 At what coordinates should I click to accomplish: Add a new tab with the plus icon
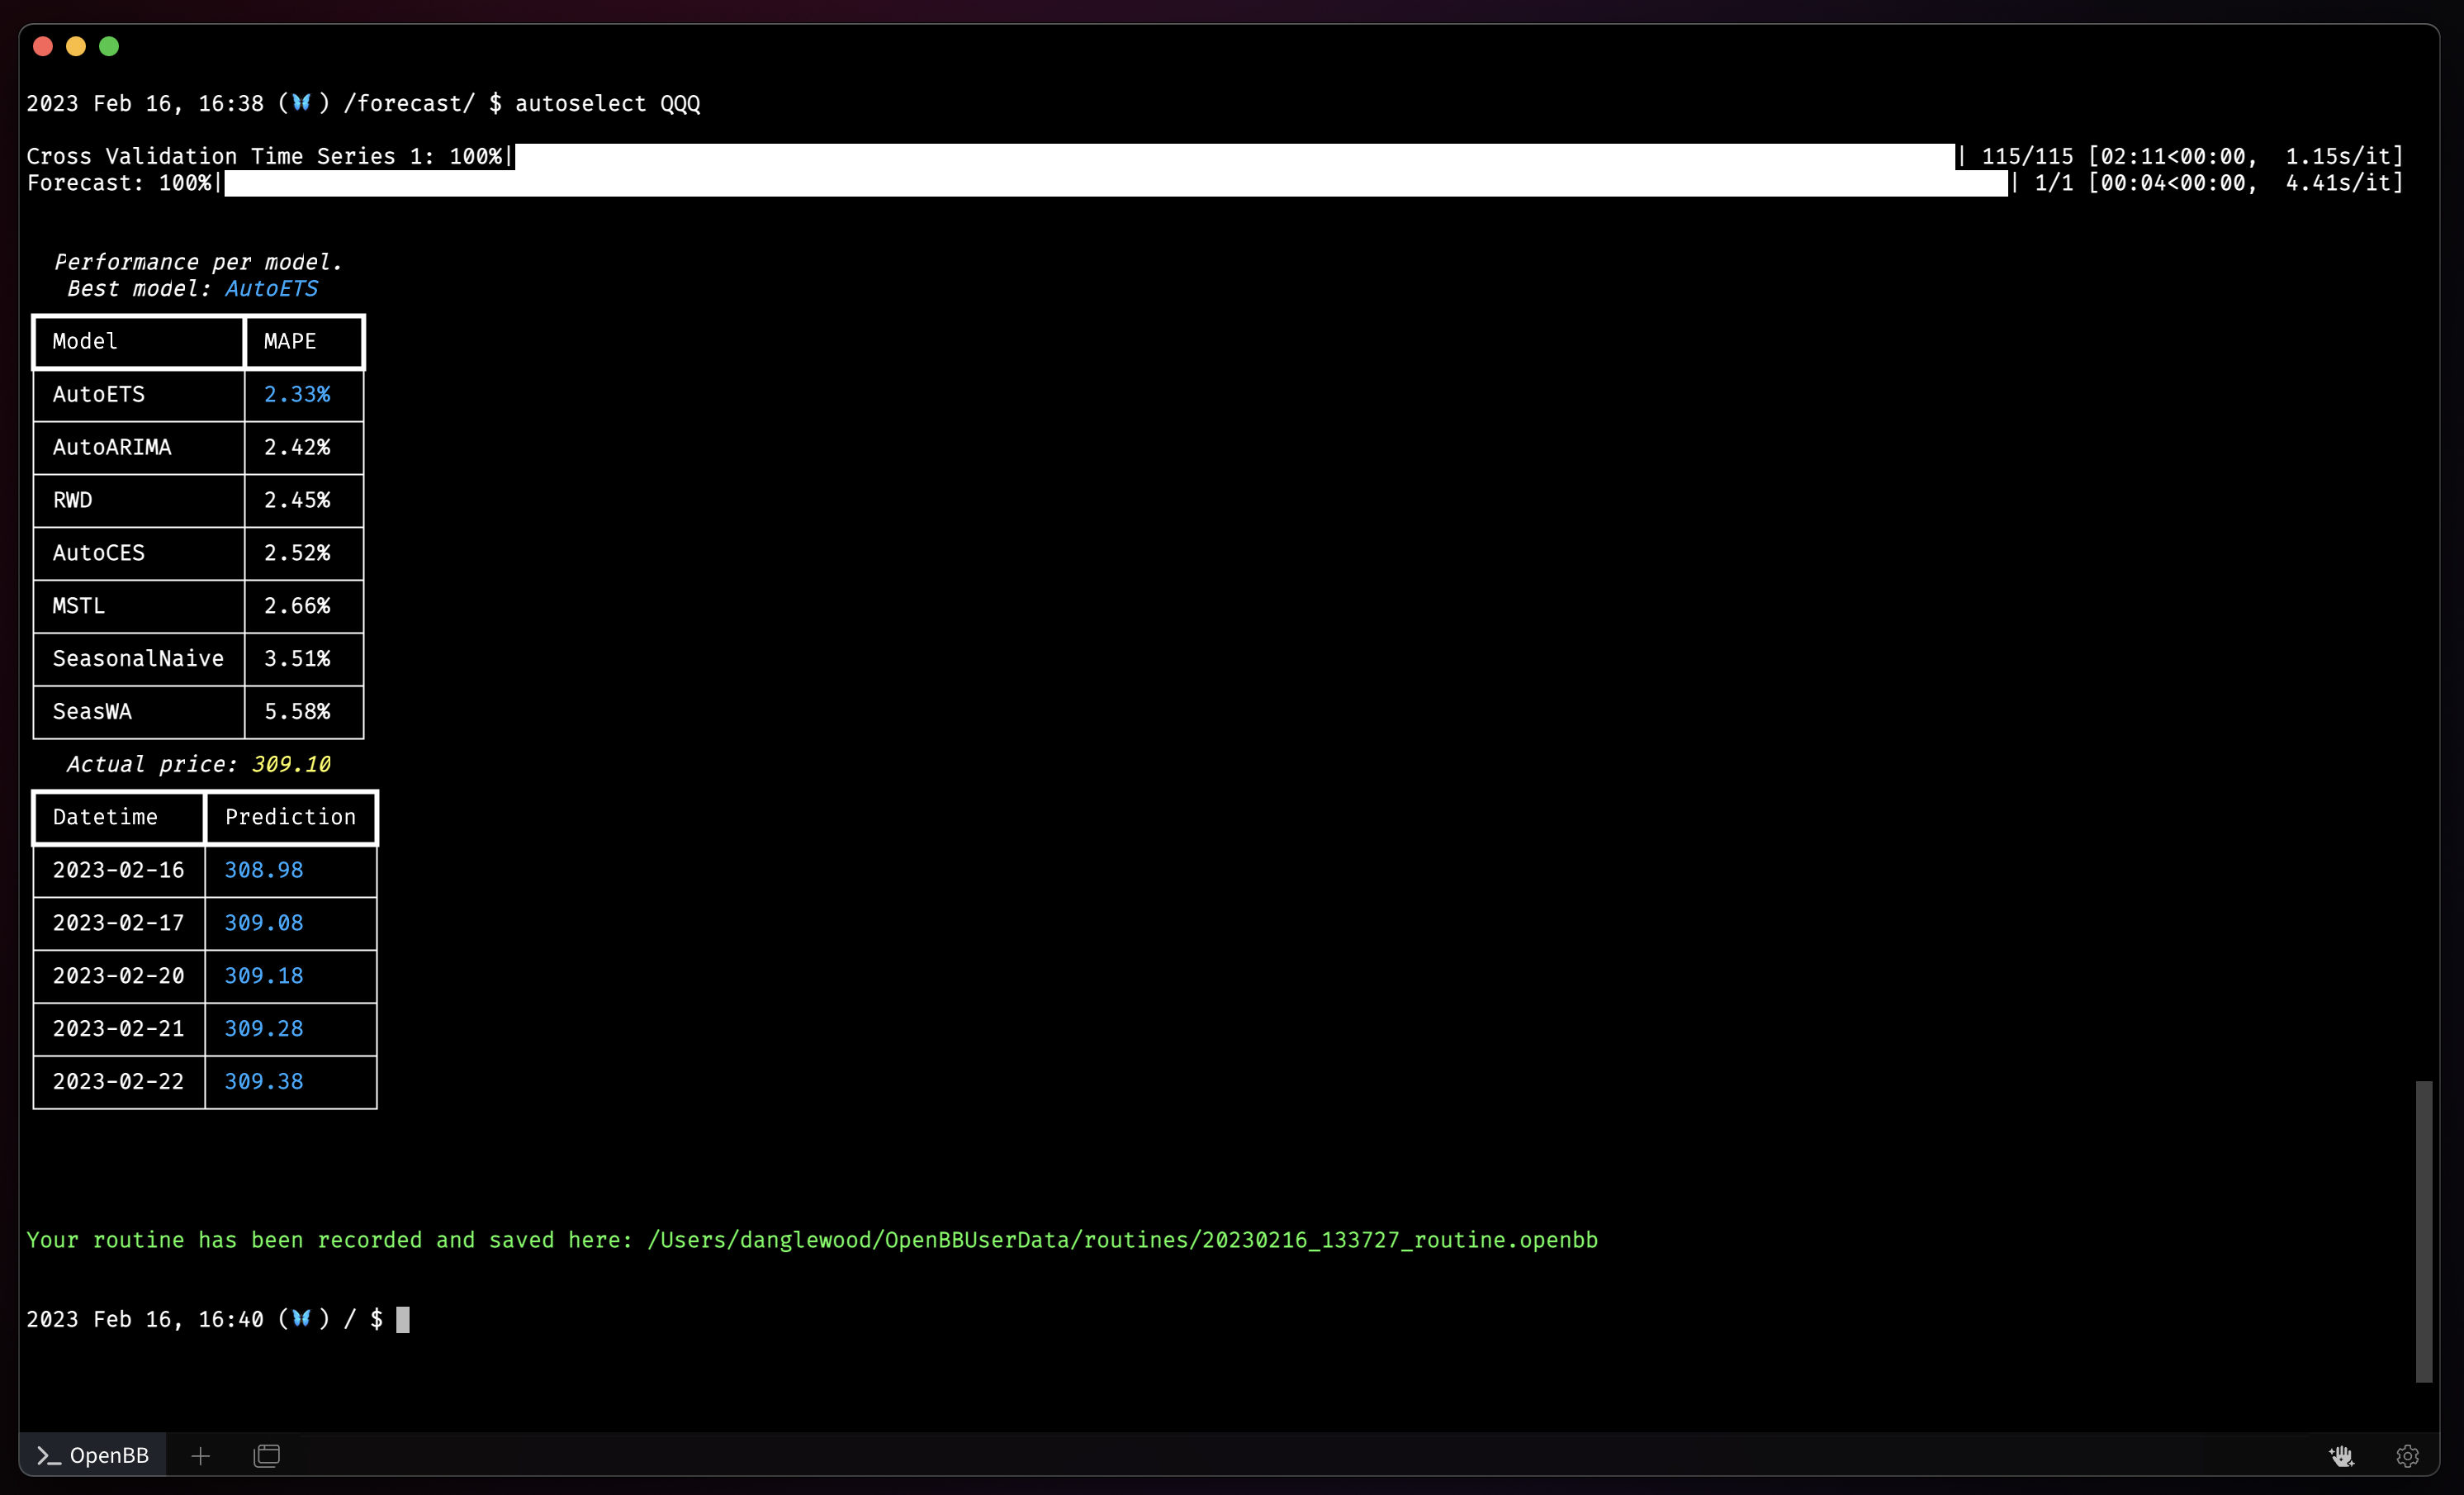point(200,1456)
